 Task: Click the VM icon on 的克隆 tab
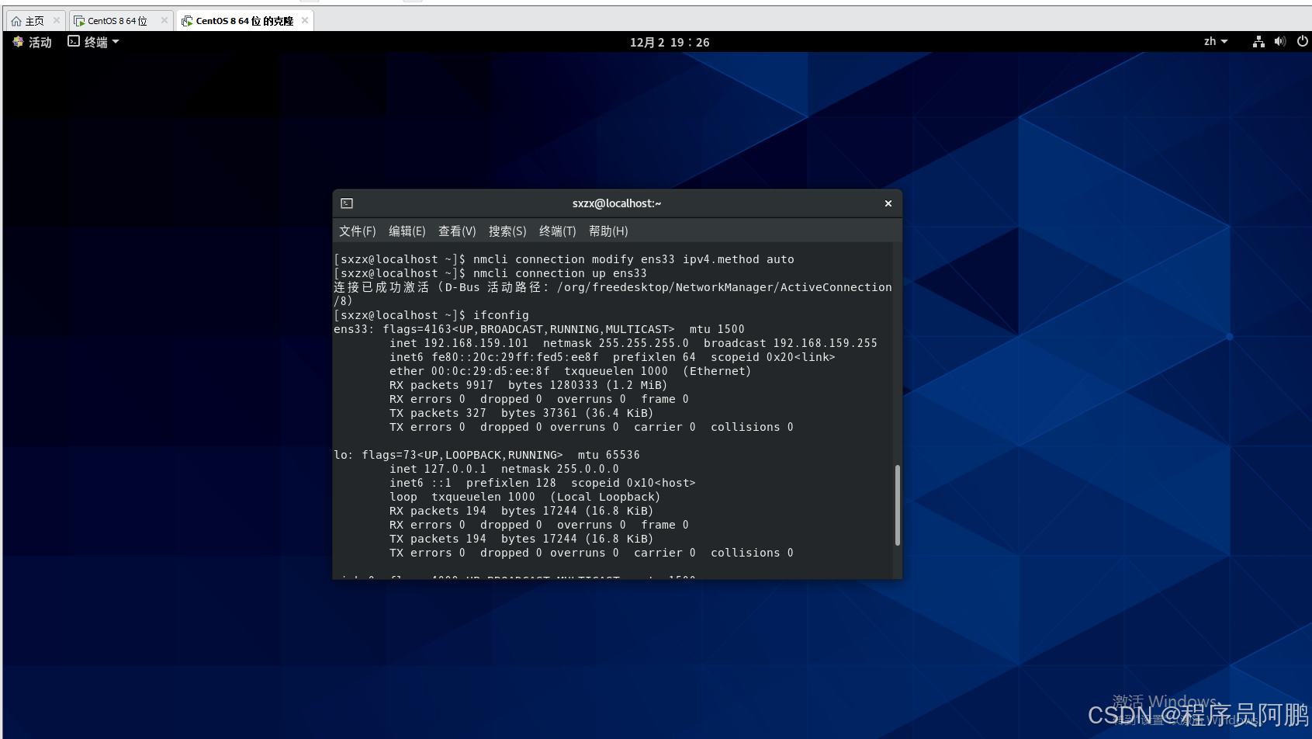(187, 21)
